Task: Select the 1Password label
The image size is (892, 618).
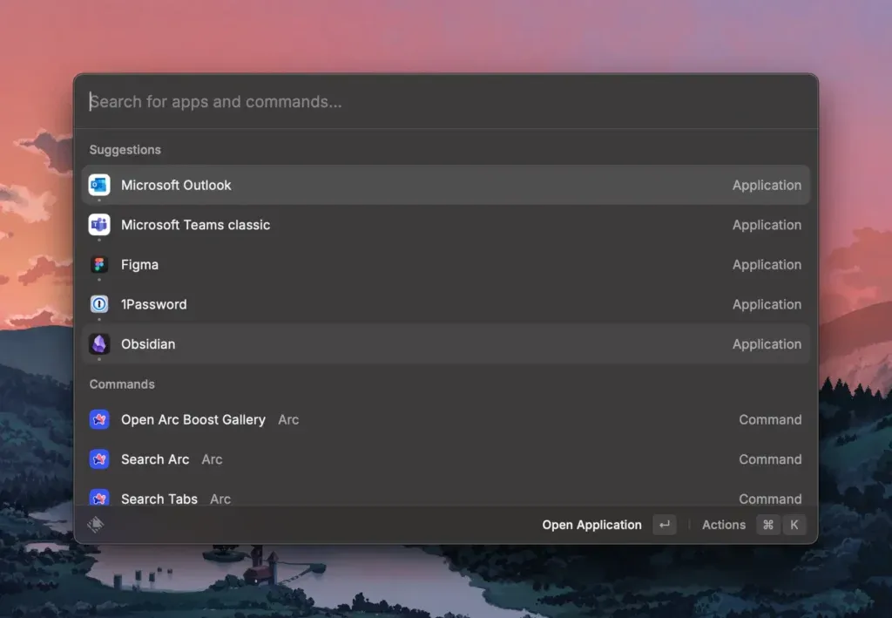Action: point(153,304)
